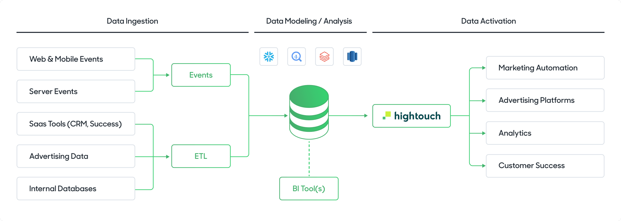Click the Data Activation heading

click(x=488, y=21)
